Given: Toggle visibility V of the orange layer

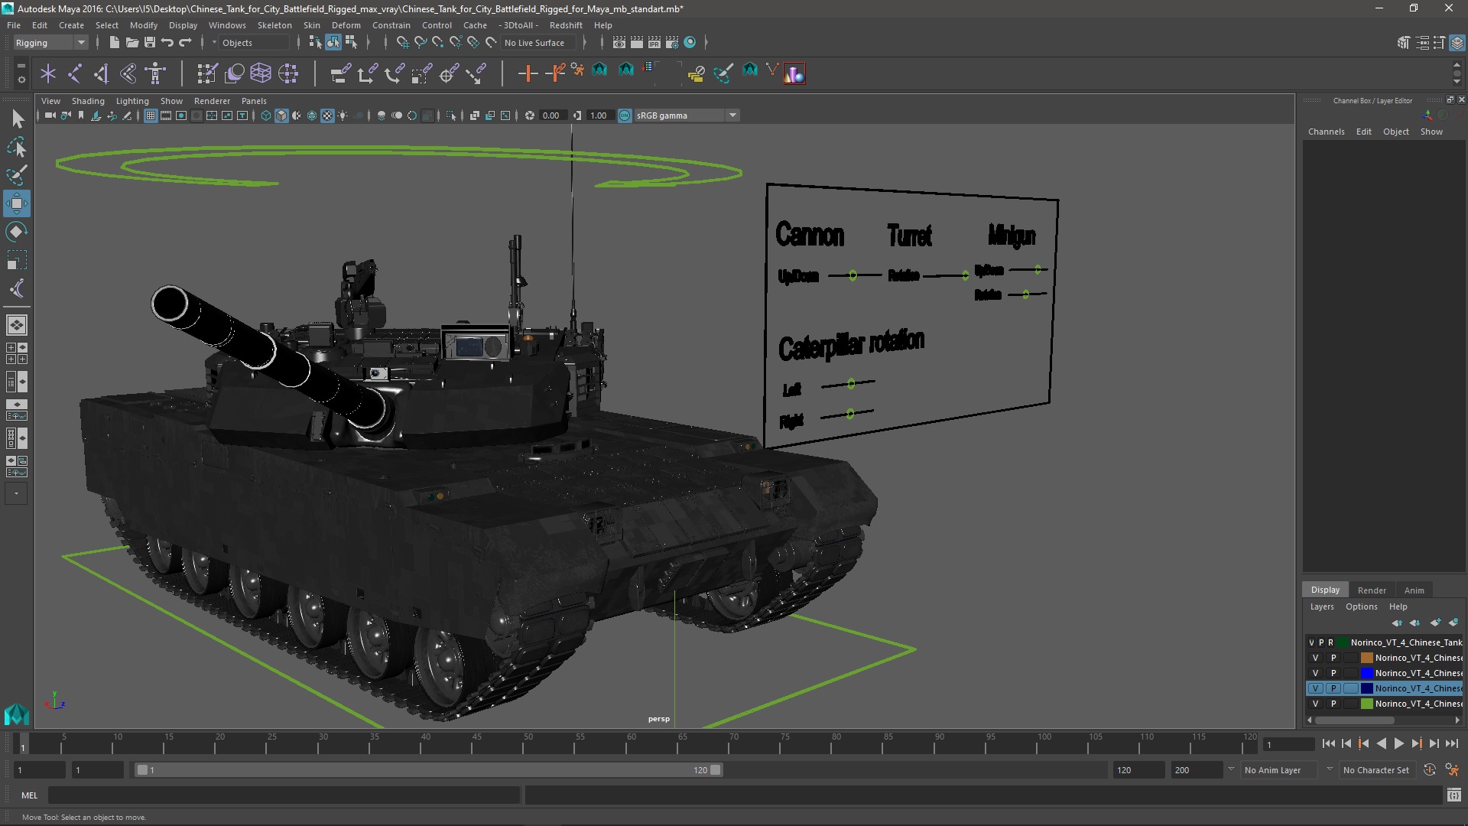Looking at the screenshot, I should [1315, 658].
